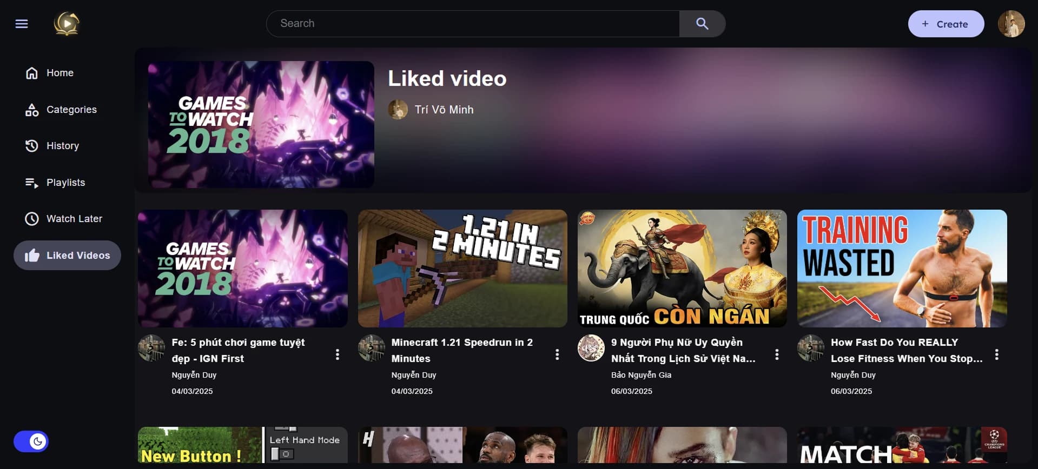1038x469 pixels.
Task: Toggle the dark mode switch
Action: (x=31, y=441)
